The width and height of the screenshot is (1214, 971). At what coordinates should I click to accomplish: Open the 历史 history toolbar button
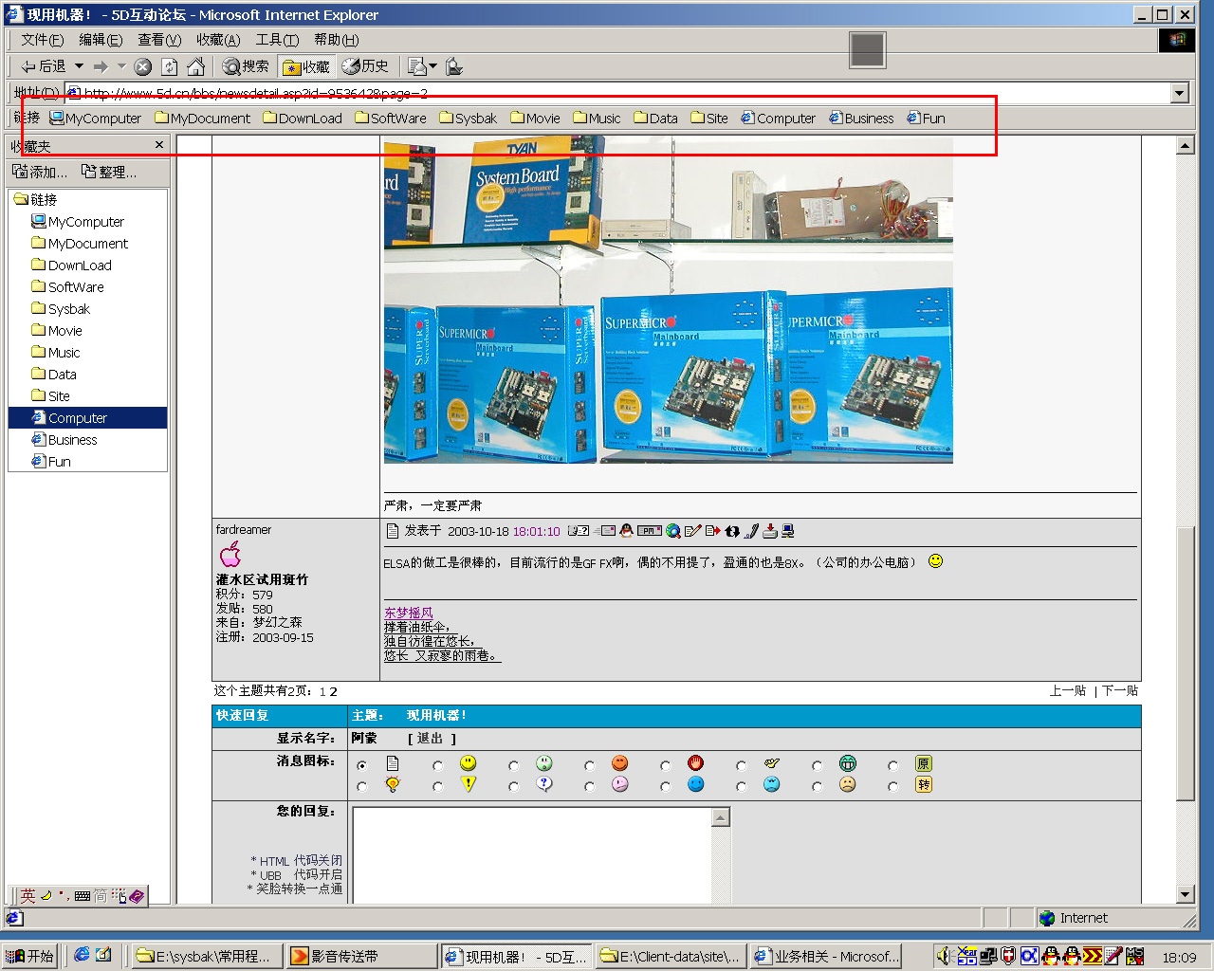point(365,66)
